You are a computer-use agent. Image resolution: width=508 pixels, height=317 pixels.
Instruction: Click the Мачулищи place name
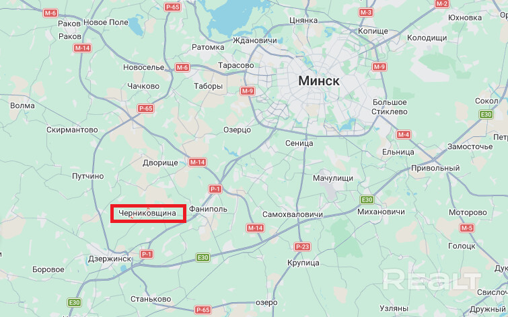[x=333, y=178]
